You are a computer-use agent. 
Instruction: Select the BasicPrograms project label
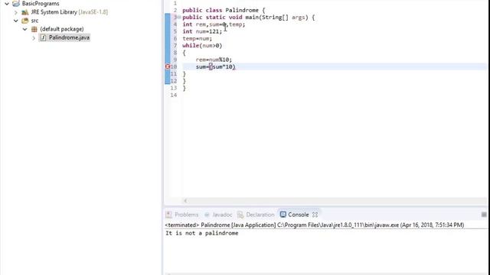pyautogui.click(x=41, y=4)
